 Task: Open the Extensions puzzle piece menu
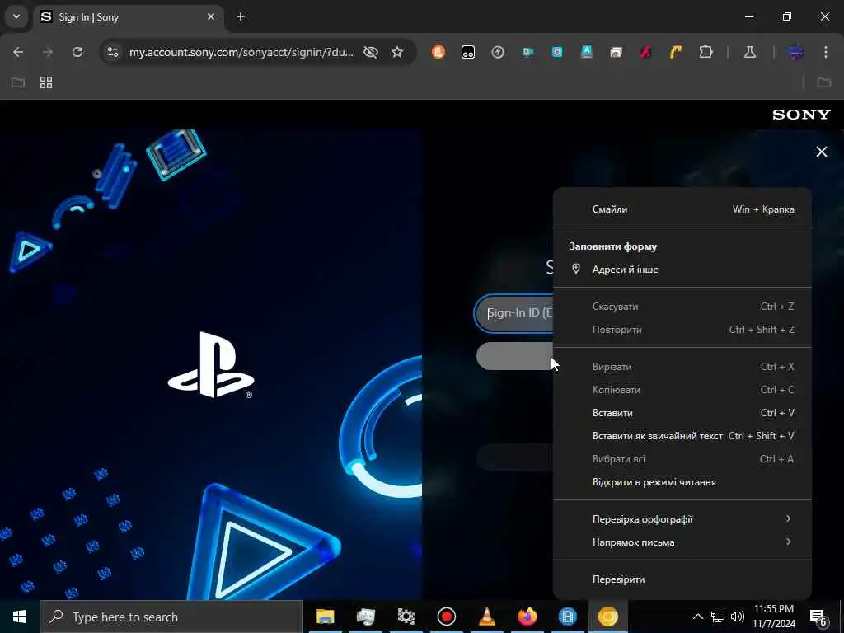[706, 52]
